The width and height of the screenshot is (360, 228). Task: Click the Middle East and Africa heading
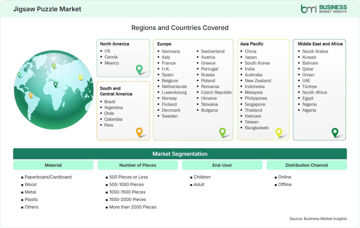tap(320, 44)
